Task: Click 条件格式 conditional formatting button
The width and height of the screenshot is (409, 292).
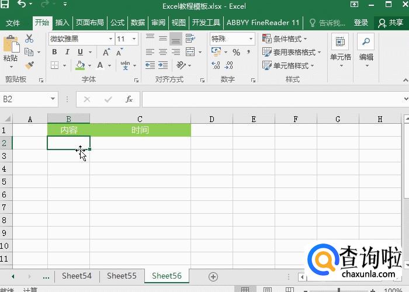Action: 285,39
